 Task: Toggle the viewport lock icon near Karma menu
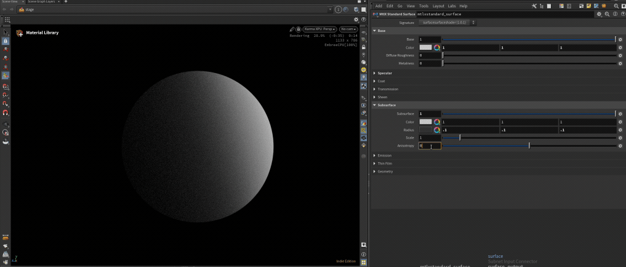(x=299, y=29)
